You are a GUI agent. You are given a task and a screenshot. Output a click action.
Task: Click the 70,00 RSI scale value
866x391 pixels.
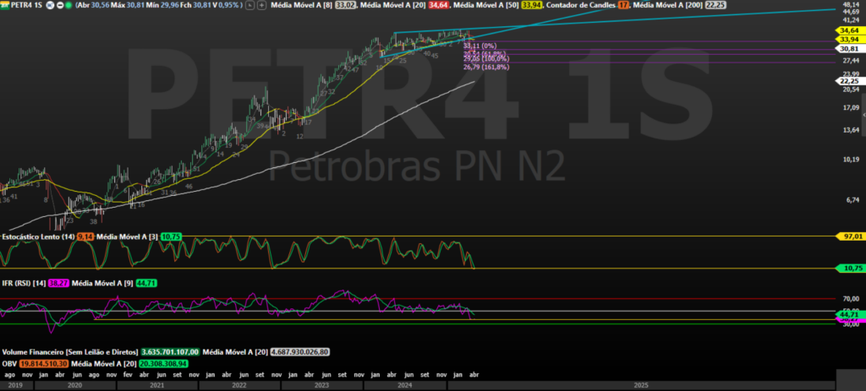pyautogui.click(x=852, y=298)
